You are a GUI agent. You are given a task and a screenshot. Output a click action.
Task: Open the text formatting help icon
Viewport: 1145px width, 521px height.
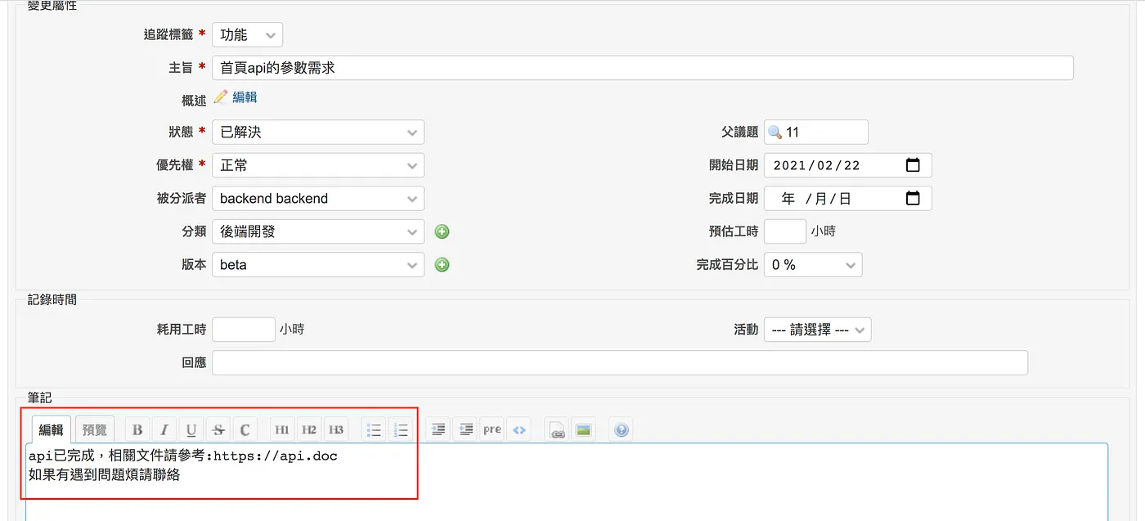click(622, 429)
